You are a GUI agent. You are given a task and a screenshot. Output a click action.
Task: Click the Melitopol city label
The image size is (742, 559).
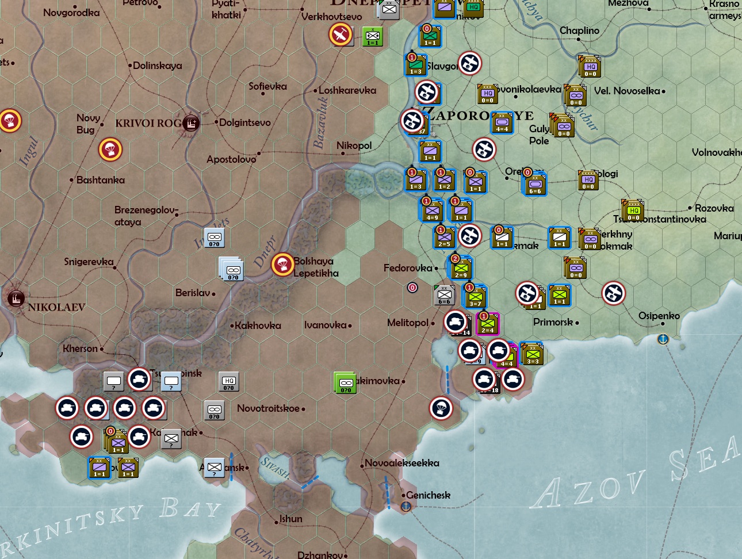tap(408, 323)
